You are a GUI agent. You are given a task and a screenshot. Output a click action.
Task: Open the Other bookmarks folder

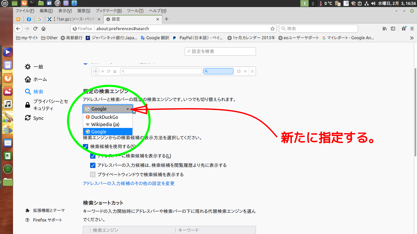(x=49, y=38)
